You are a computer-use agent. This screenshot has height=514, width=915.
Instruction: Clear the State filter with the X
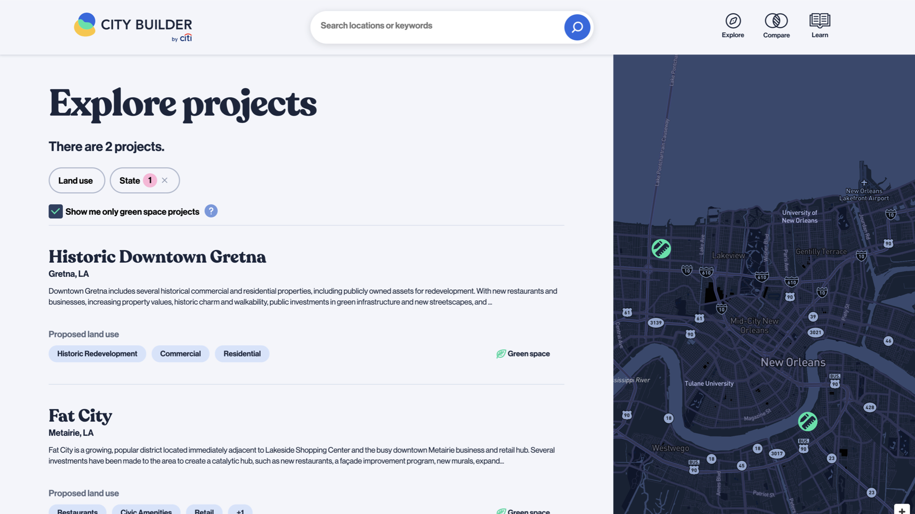(164, 180)
